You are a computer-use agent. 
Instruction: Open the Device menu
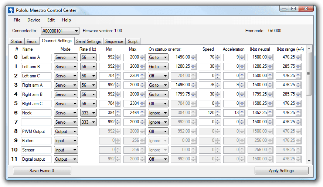coord(34,20)
